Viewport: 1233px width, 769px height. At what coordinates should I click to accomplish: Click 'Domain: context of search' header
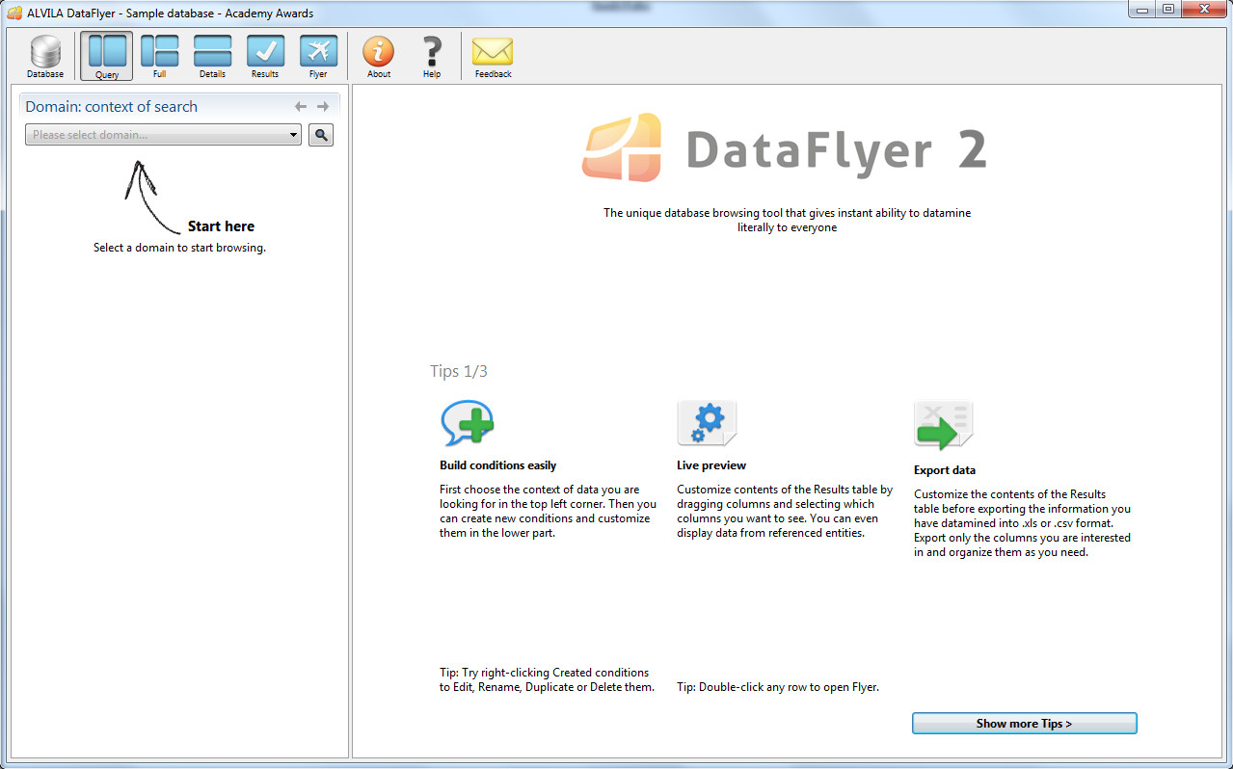[111, 107]
